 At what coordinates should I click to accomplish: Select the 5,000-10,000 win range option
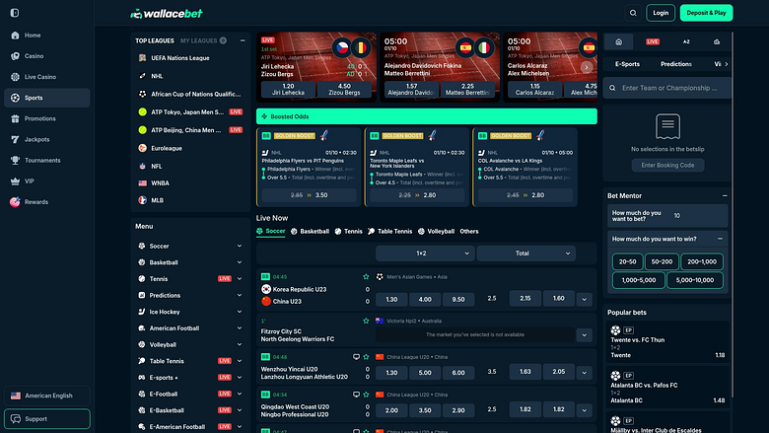click(x=695, y=280)
